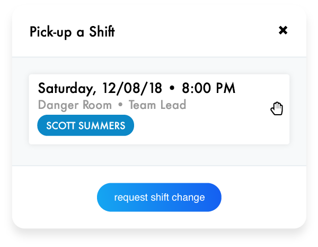Image resolution: width=318 pixels, height=247 pixels.
Task: Click the Team Lead role label
Action: click(x=157, y=105)
